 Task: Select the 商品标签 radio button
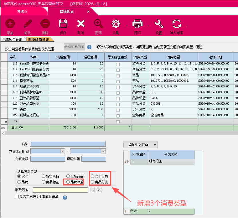pos(44,182)
